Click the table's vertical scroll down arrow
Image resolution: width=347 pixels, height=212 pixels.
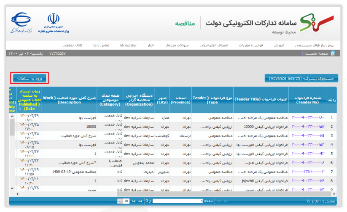click(x=12, y=188)
